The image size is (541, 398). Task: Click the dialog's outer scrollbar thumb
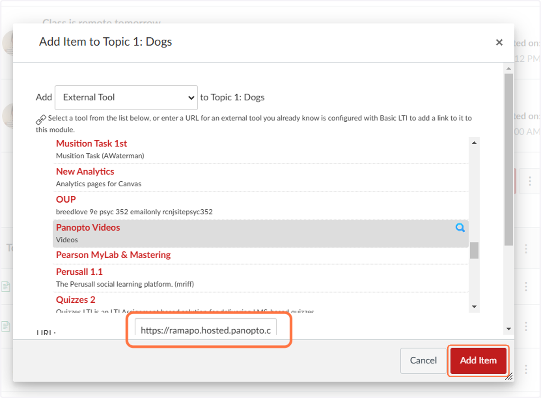pyautogui.click(x=509, y=159)
